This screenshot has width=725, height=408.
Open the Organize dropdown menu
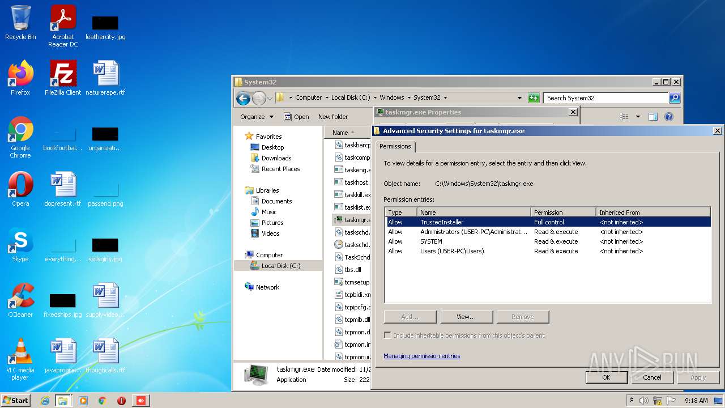tap(257, 117)
